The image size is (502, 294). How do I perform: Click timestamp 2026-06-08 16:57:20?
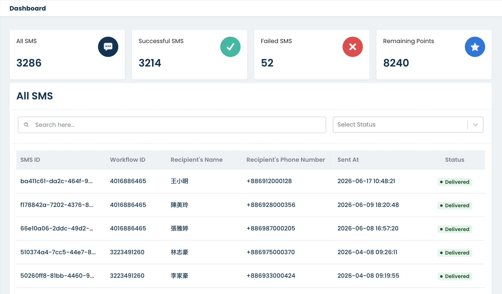click(x=368, y=229)
